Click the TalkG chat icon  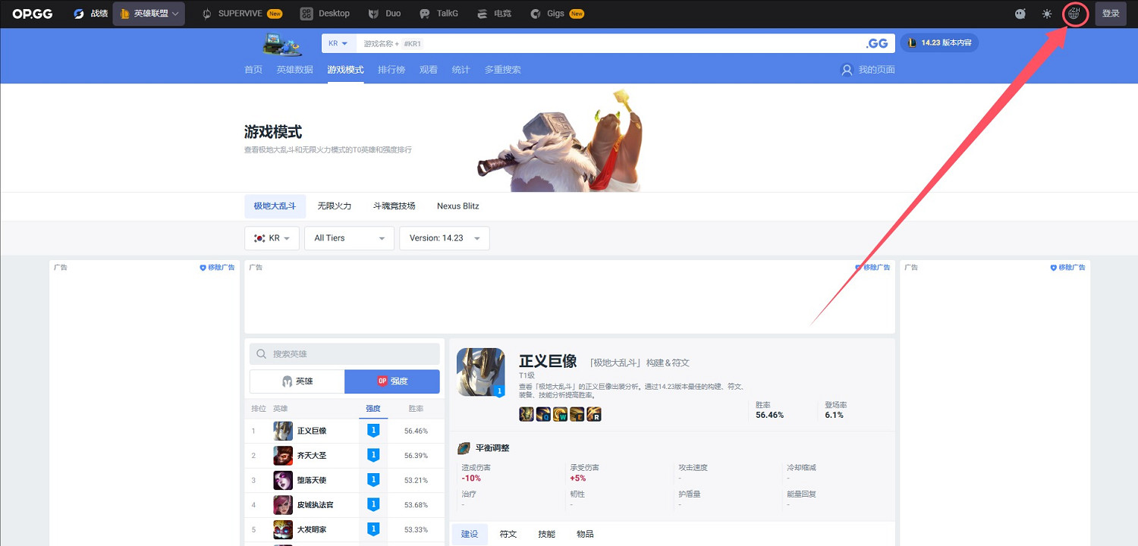[426, 13]
